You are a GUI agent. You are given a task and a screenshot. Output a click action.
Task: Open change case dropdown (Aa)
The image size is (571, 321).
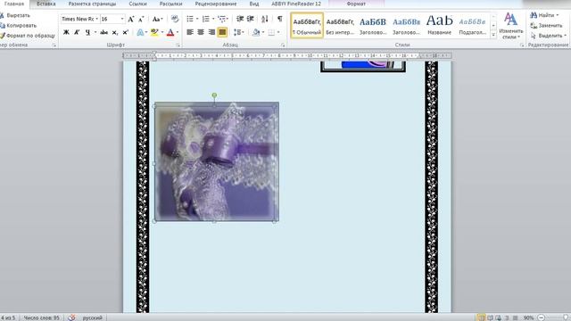(157, 19)
